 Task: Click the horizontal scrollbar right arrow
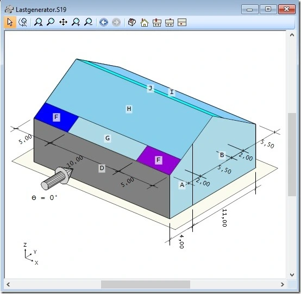tap(282, 284)
